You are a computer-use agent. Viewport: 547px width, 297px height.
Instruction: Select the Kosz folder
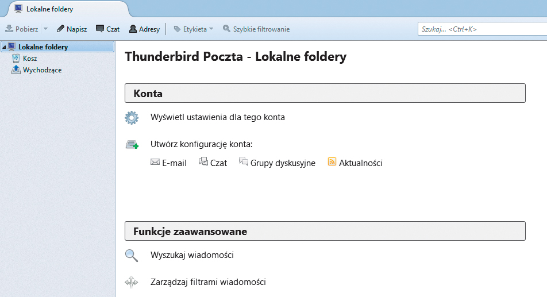click(x=30, y=59)
